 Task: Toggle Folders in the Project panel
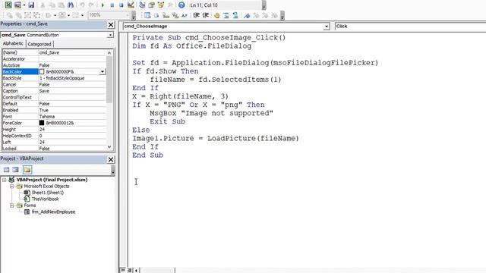tap(27, 170)
